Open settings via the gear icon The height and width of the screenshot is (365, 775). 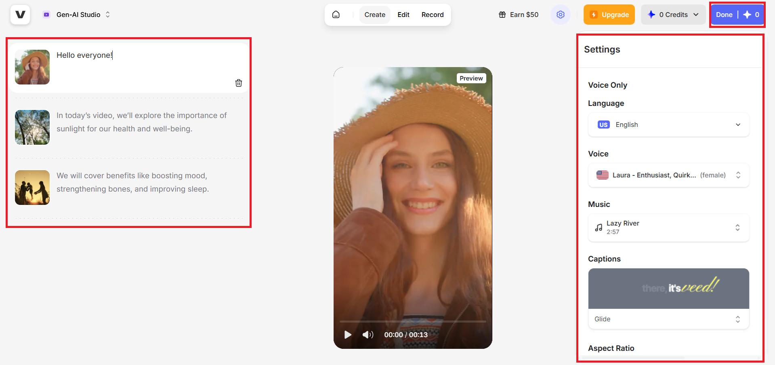click(x=561, y=15)
